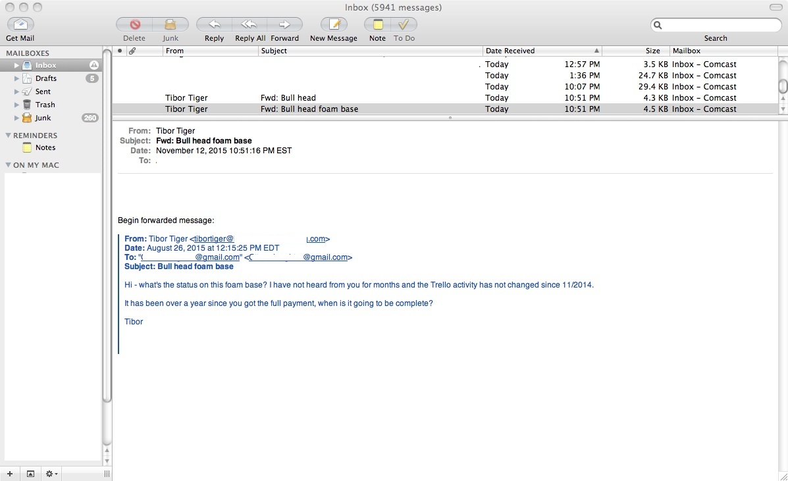Compose a New Message
788x481 pixels.
(334, 24)
